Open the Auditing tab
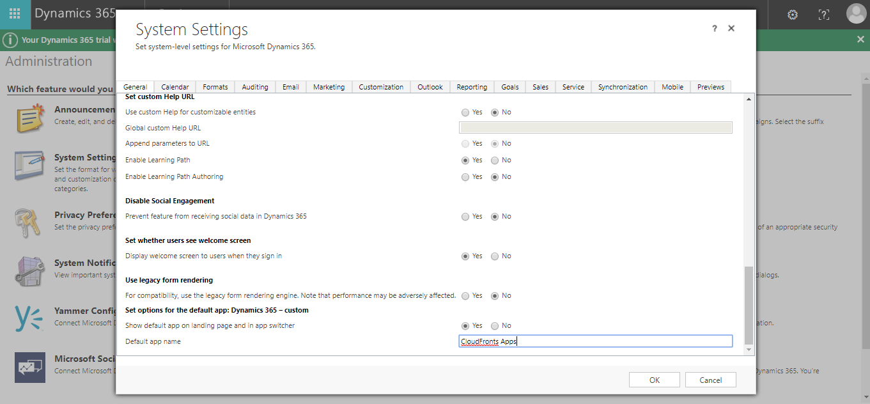Image resolution: width=870 pixels, height=404 pixels. coord(255,87)
